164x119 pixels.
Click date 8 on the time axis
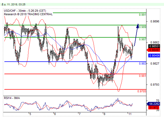104,114
